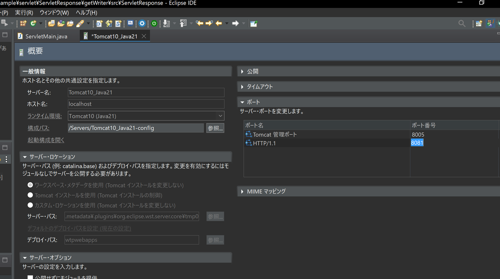Viewport: 500px width, 279px height.
Task: Open the 実行(R) menu
Action: 24,13
